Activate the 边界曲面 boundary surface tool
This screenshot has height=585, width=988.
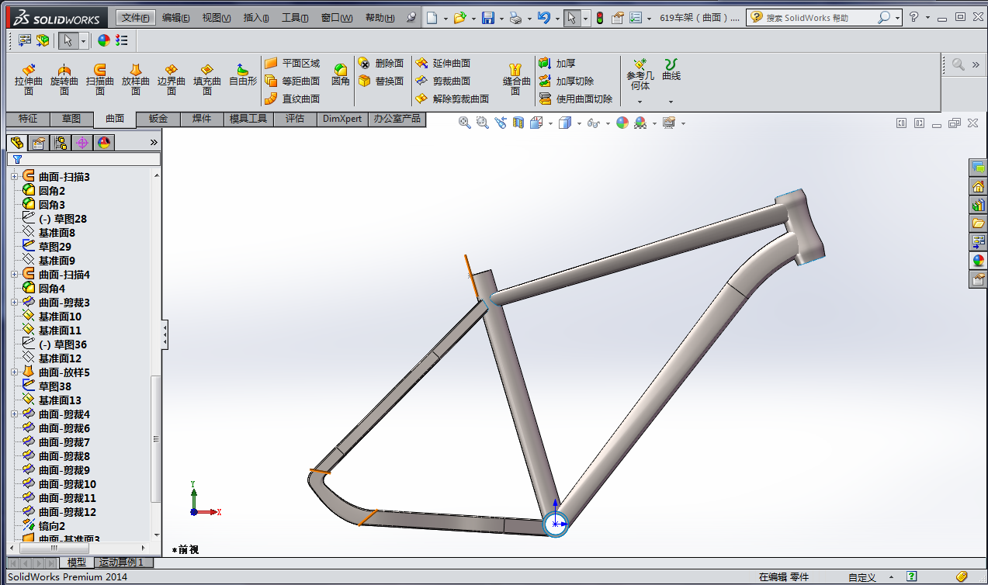tap(172, 79)
